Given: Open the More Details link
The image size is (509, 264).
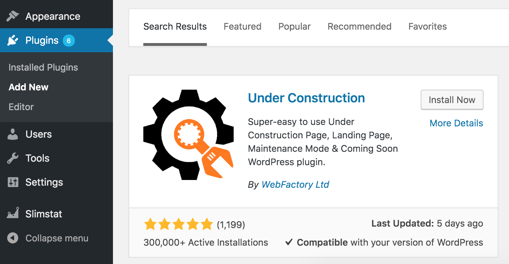Looking at the screenshot, I should point(456,123).
